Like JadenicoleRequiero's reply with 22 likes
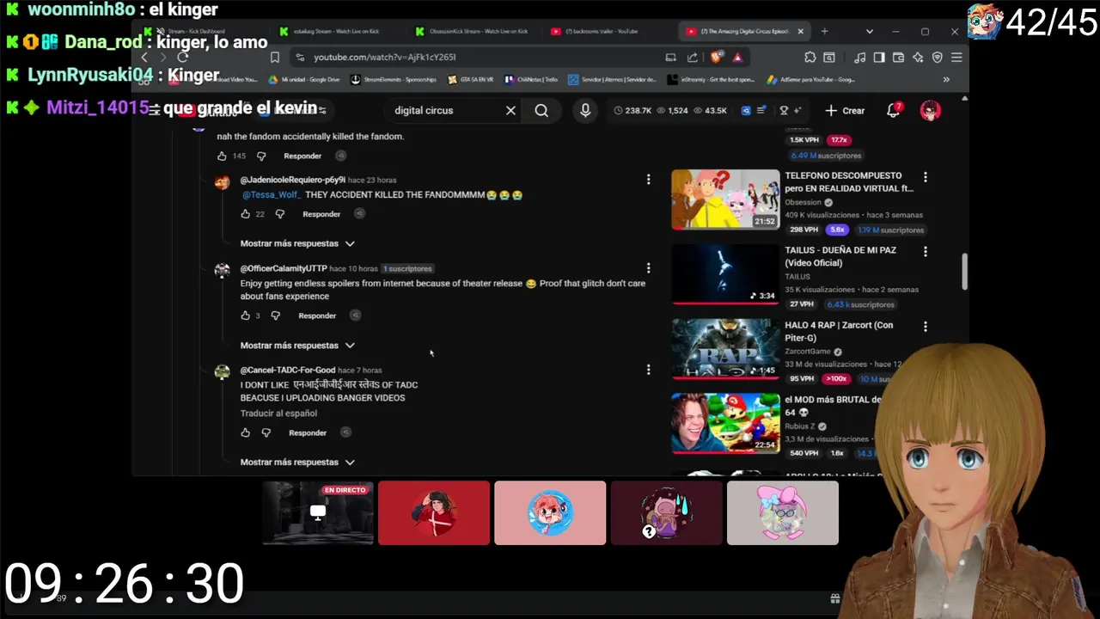This screenshot has height=619, width=1100. [x=245, y=214]
